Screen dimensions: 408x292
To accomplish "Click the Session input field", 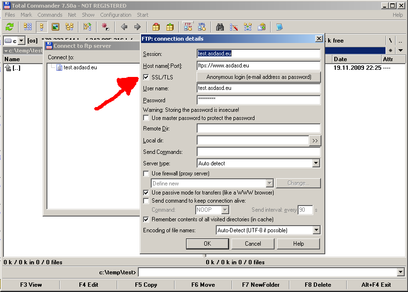I will pos(259,54).
